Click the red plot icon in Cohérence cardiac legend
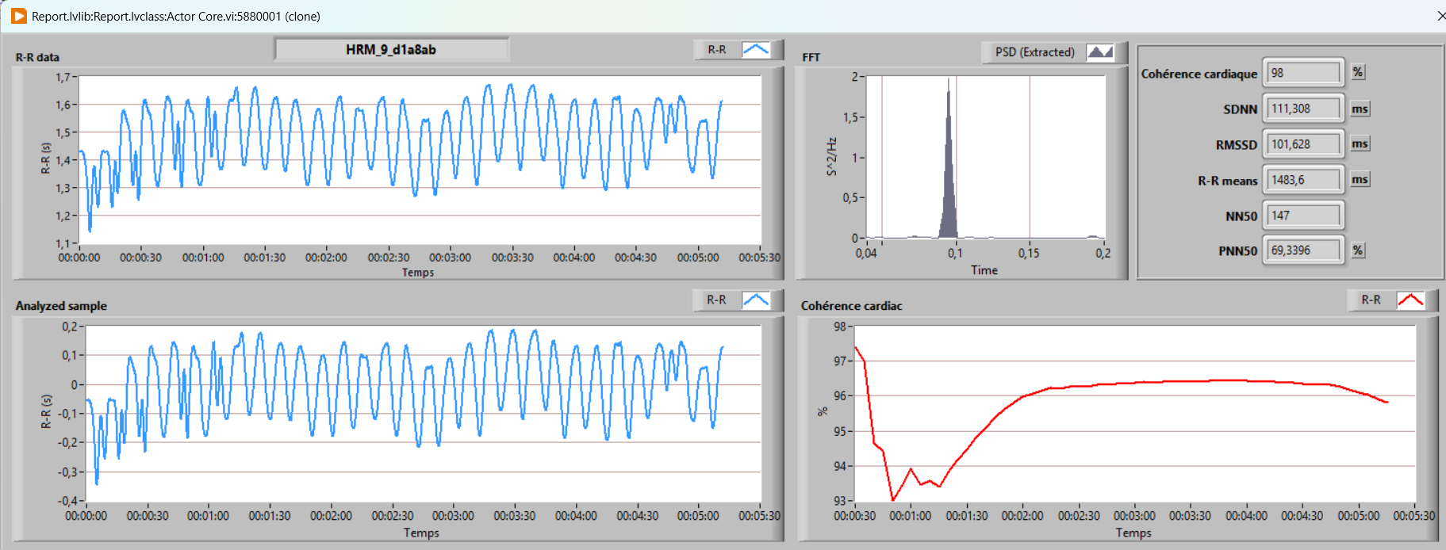Screen dimensions: 1446x550 coord(1410,300)
